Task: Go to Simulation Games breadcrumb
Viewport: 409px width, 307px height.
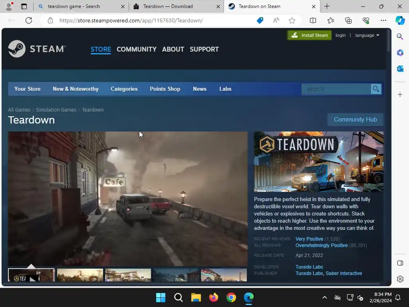Action: click(56, 110)
